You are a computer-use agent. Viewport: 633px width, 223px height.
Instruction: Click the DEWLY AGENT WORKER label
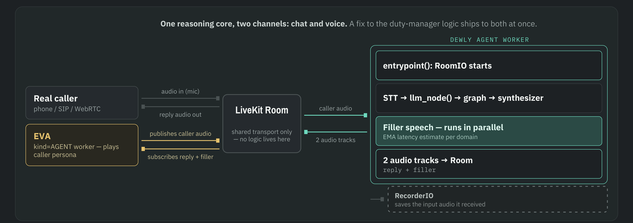tap(489, 40)
